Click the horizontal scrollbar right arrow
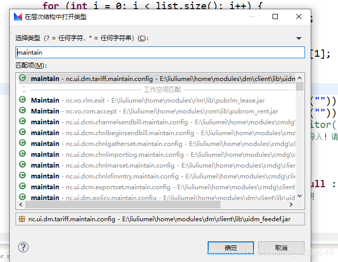The width and height of the screenshot is (338, 262). [x=291, y=204]
